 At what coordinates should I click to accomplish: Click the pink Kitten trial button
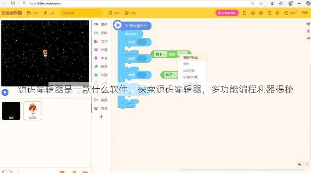227,13
